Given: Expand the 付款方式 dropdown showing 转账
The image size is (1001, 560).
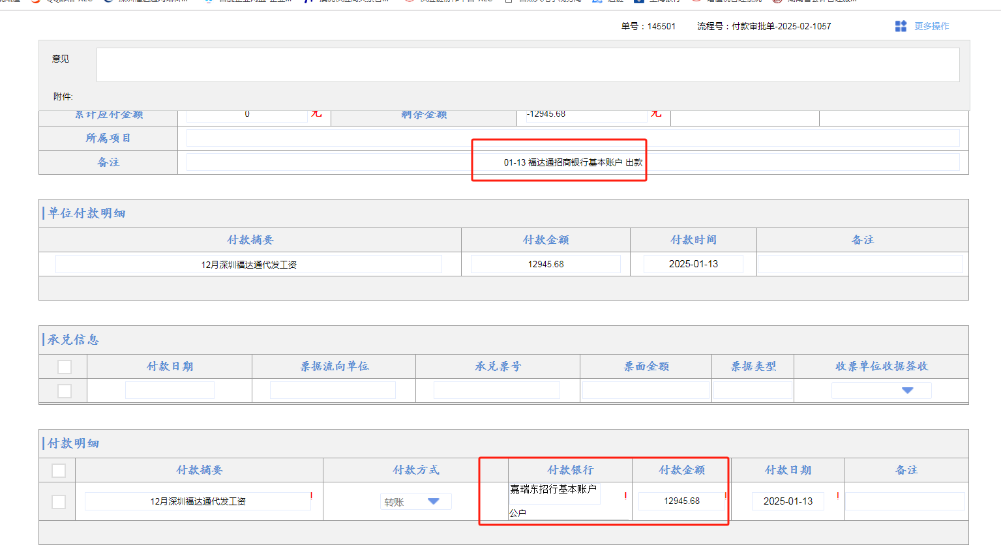Looking at the screenshot, I should 433,501.
